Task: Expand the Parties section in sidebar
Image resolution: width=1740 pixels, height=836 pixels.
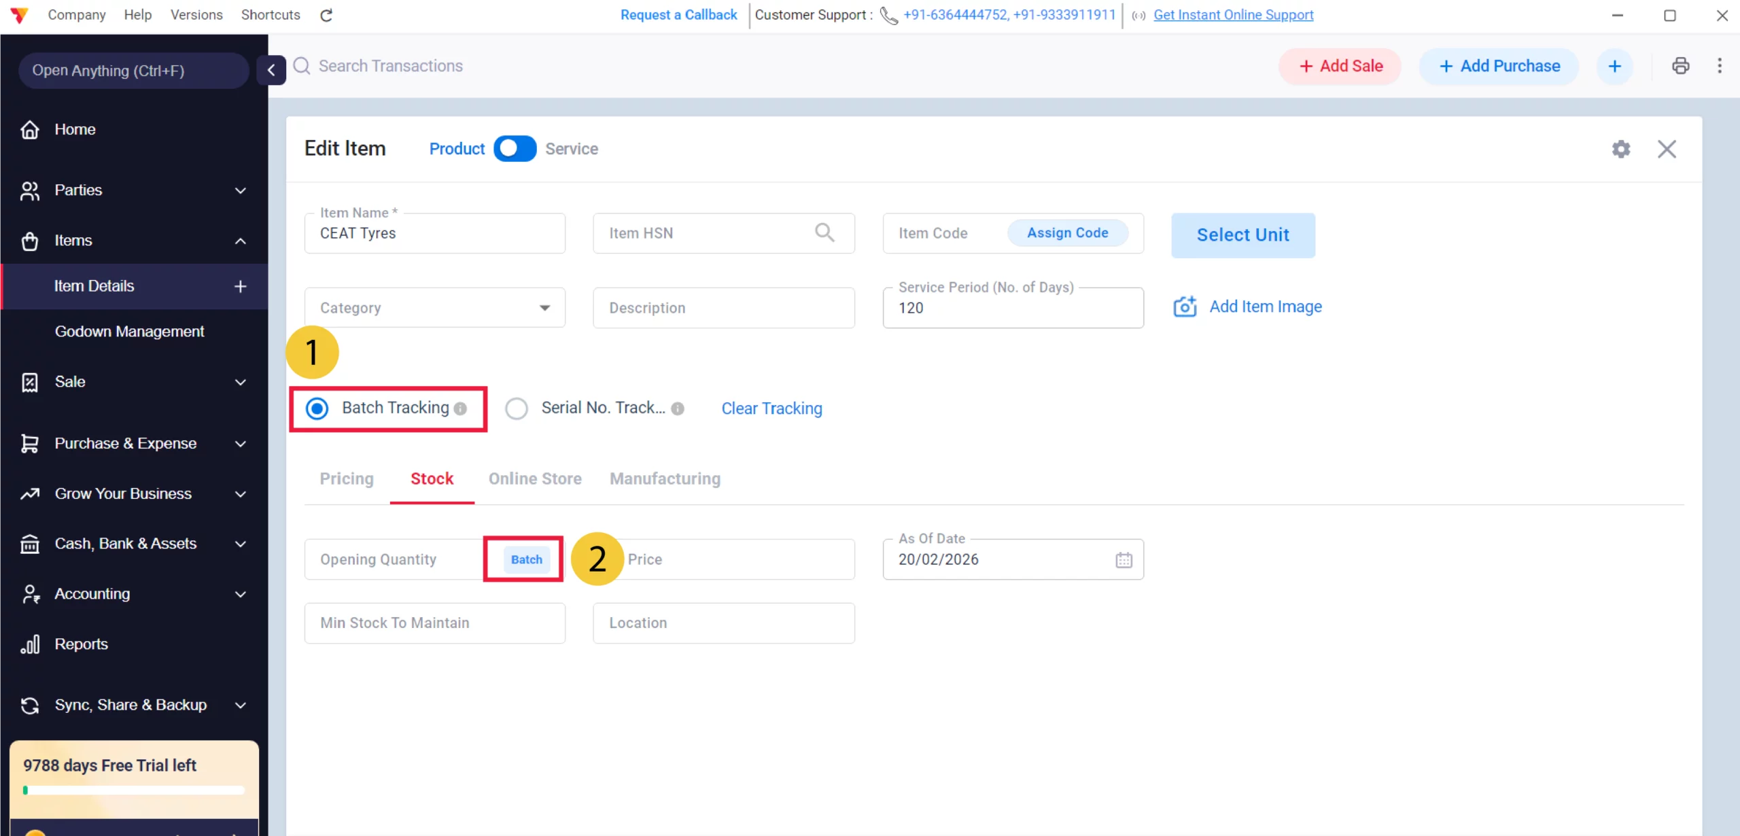Action: [x=240, y=190]
